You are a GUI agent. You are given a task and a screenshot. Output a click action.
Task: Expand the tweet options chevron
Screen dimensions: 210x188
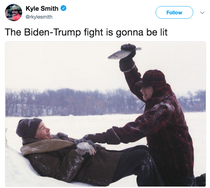202,13
